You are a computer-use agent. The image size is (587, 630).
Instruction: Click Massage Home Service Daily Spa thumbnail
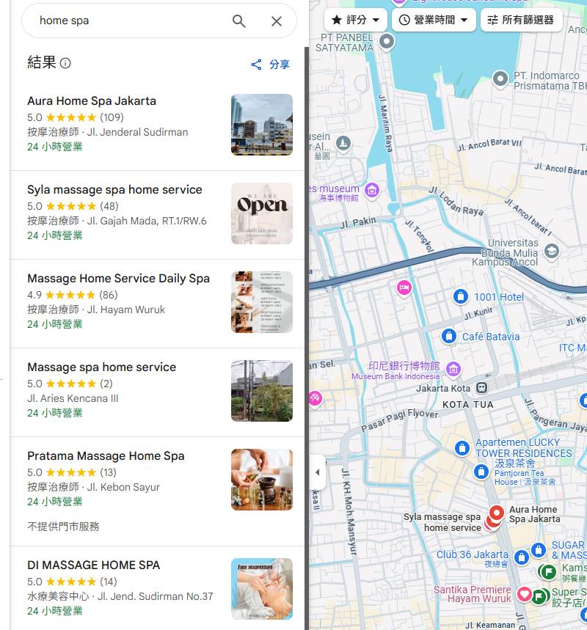262,302
